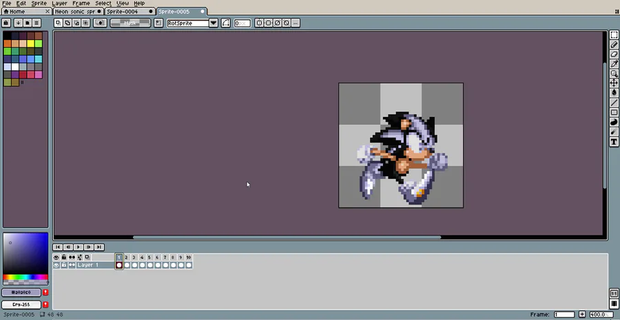Click the hue rainbow slider
The image size is (620, 320).
coord(25,277)
